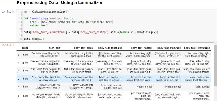Click row index 0 in the table
The width and height of the screenshot is (219, 101).
(19, 55)
